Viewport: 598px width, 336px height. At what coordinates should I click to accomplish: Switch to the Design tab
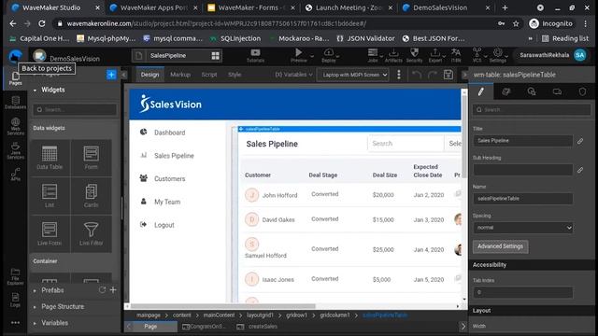(149, 75)
